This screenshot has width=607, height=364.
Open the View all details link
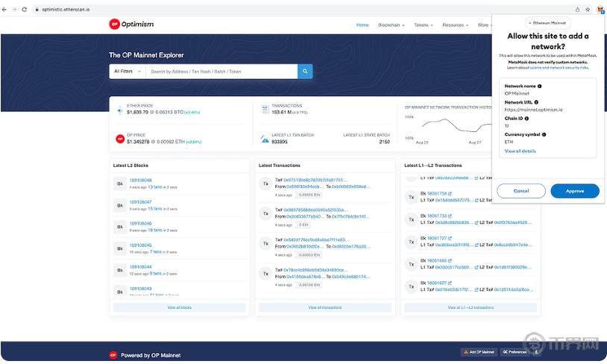[x=520, y=151]
